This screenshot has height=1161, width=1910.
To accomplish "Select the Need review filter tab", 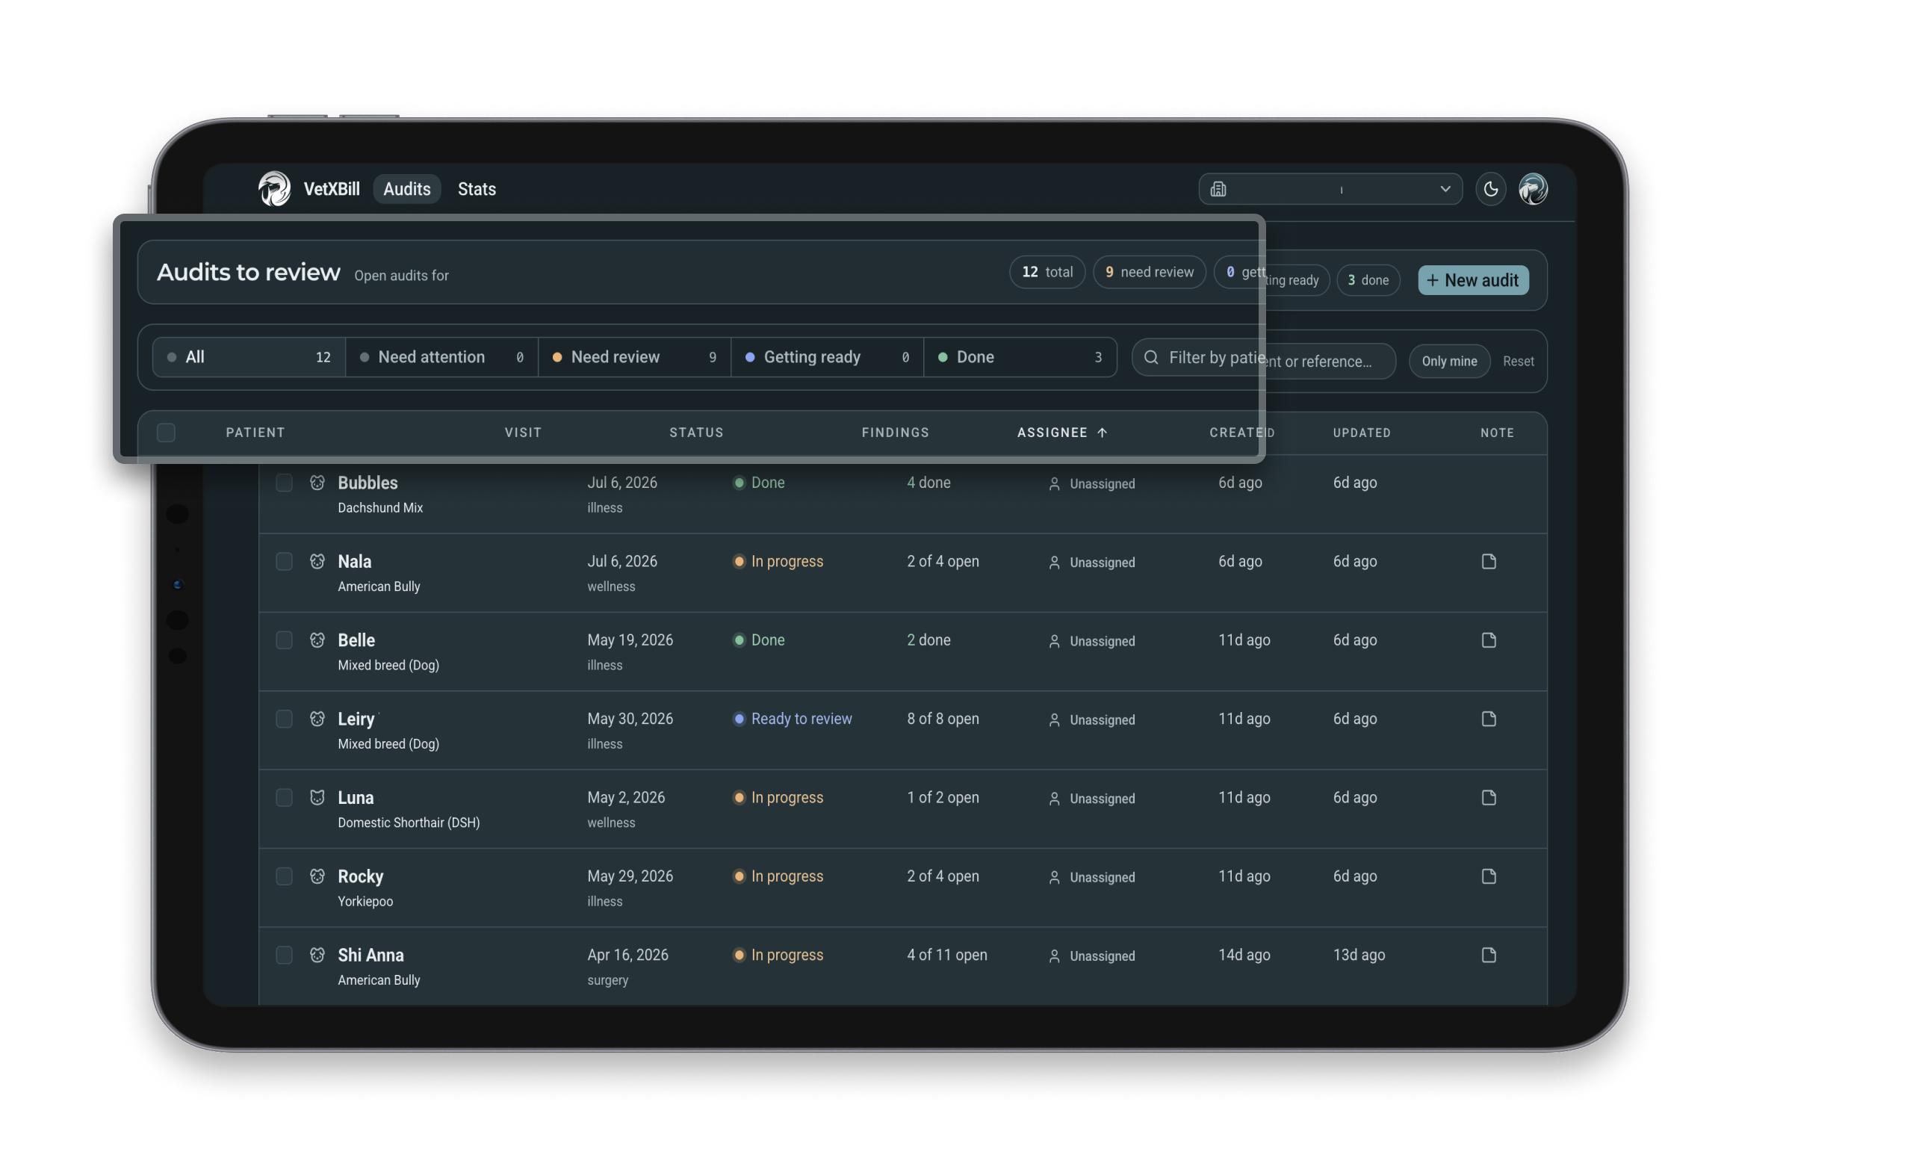I will coord(634,357).
